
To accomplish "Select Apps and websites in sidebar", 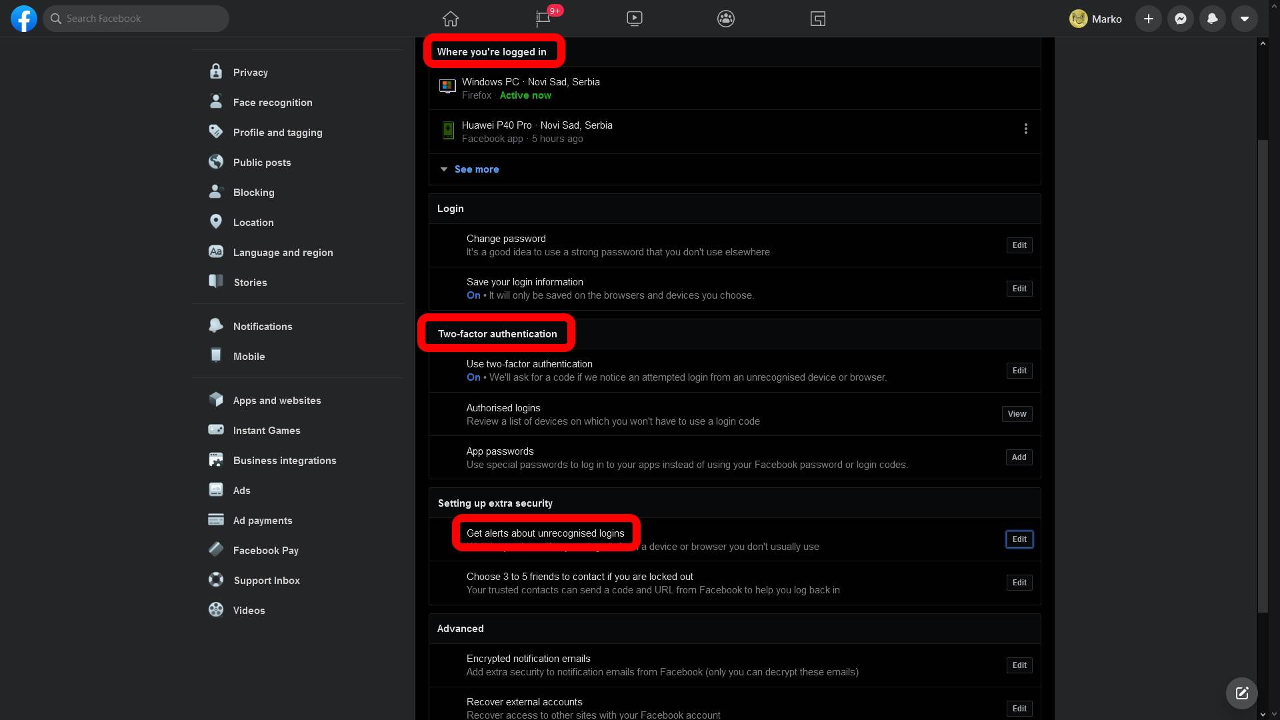I will point(277,401).
